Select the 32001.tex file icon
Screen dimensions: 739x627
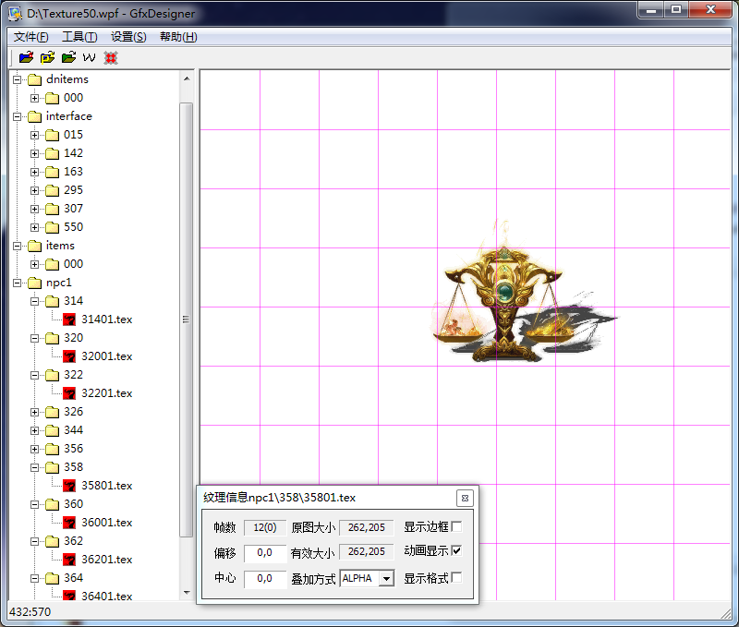point(69,356)
